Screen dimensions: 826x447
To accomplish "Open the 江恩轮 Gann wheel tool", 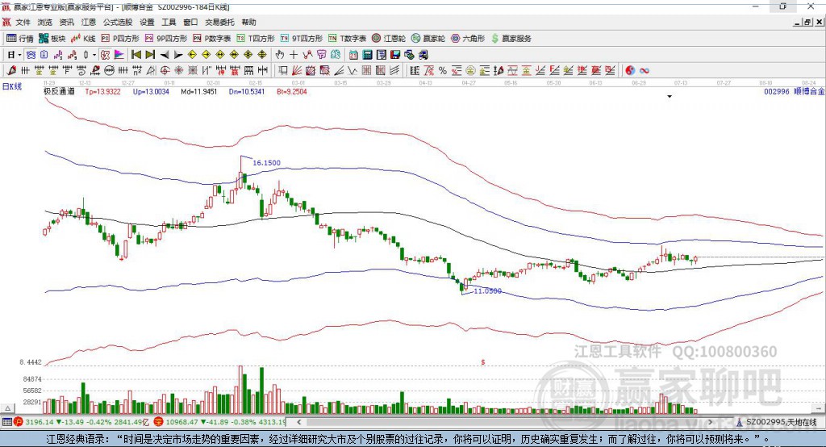I will pyautogui.click(x=389, y=39).
